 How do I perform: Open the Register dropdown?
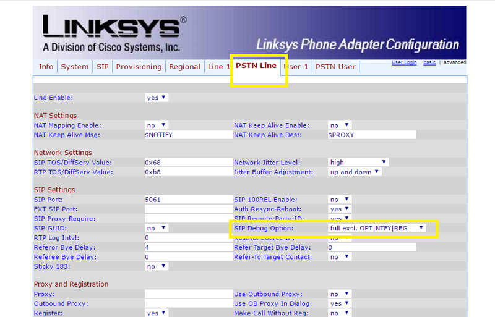tap(157, 313)
